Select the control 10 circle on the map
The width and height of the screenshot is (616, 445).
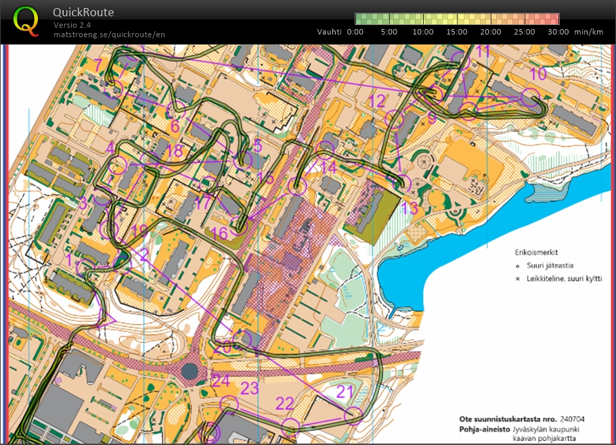click(x=531, y=97)
